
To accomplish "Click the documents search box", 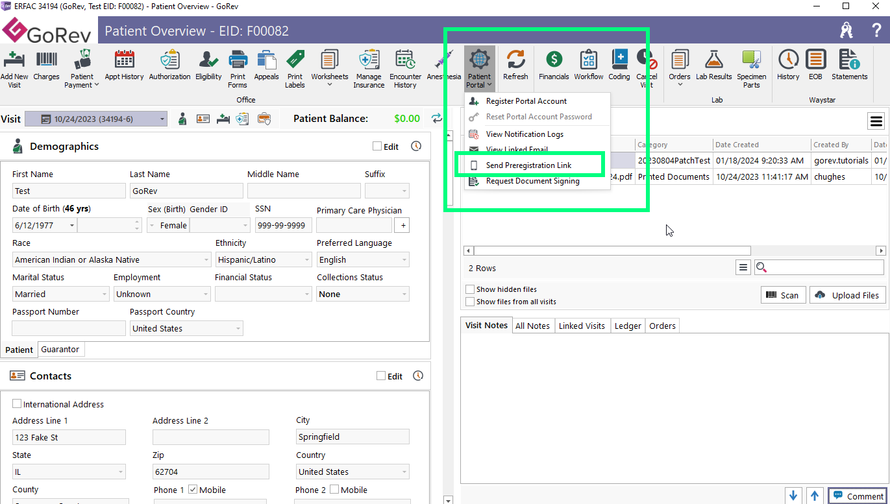I will [x=819, y=267].
